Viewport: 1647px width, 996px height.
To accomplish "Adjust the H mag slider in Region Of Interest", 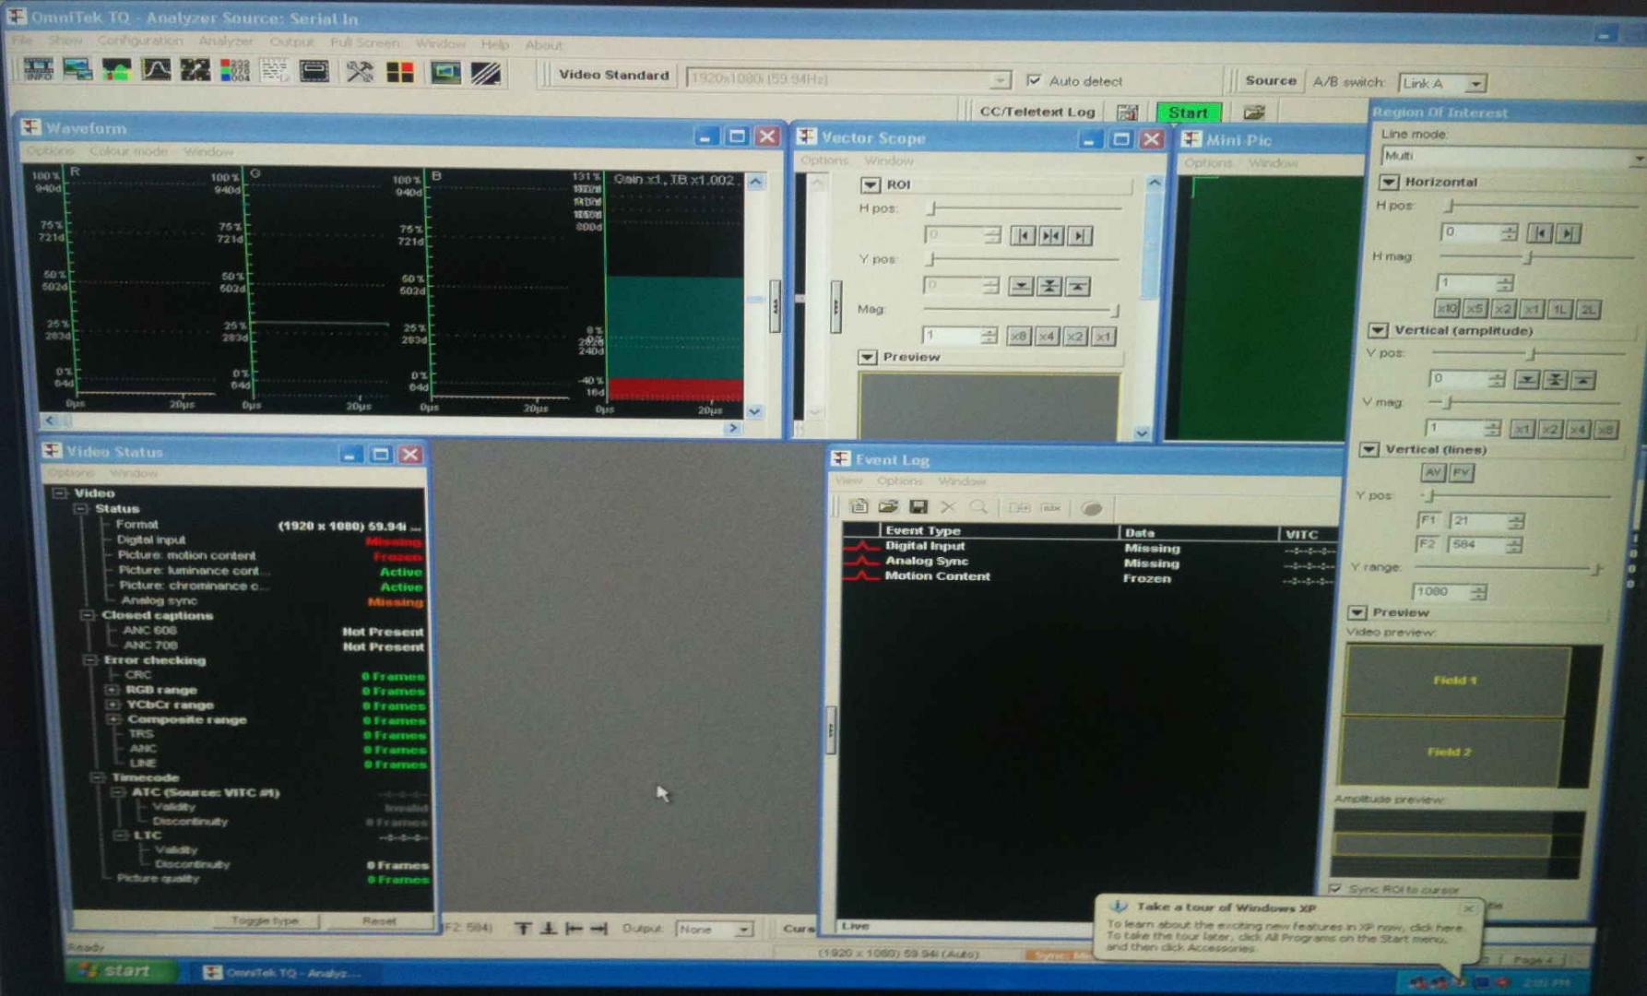I will pos(1528,257).
